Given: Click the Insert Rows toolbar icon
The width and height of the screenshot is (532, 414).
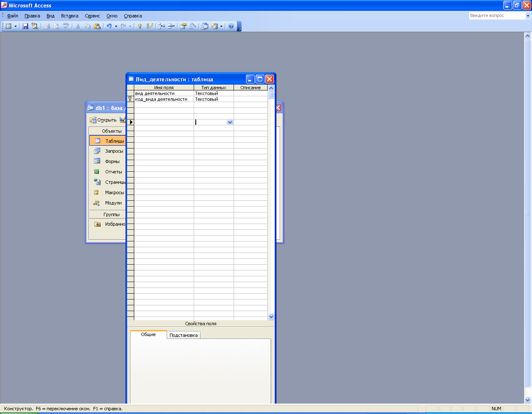Looking at the screenshot, I should click(162, 26).
